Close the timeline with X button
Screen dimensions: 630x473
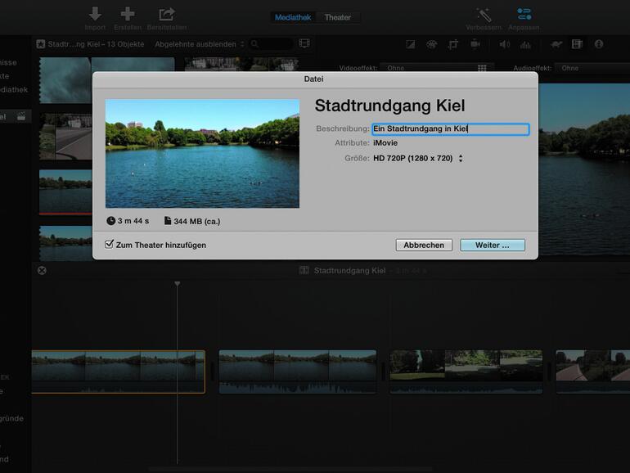pyautogui.click(x=42, y=271)
